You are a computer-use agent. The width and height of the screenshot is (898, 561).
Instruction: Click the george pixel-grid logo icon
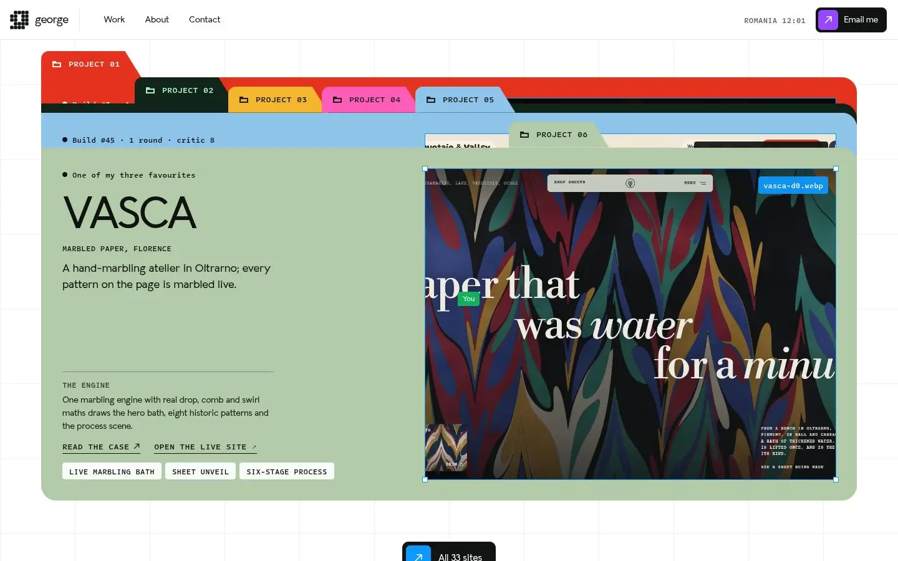pos(19,20)
